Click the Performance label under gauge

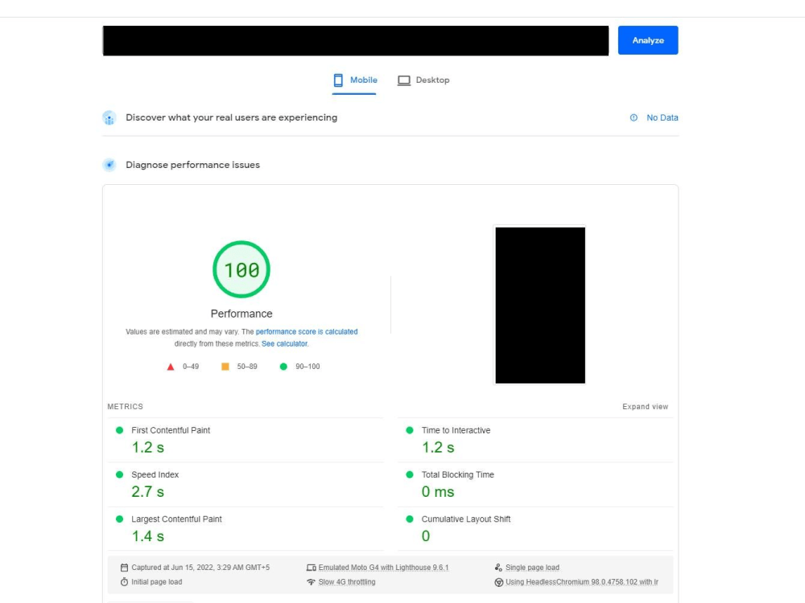242,314
